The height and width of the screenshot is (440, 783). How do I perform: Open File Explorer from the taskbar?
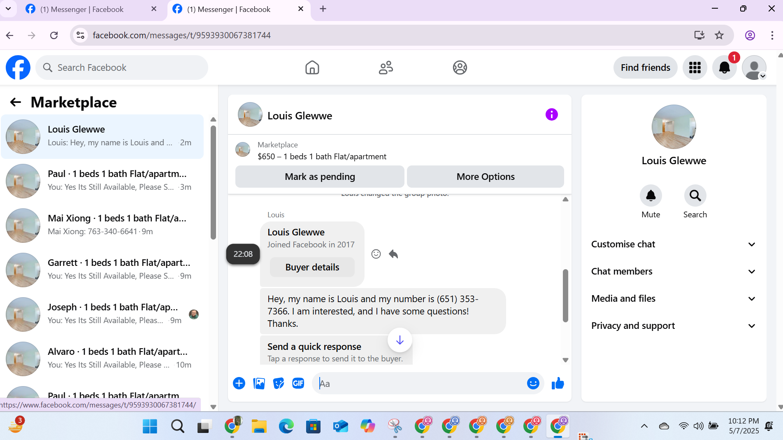259,426
